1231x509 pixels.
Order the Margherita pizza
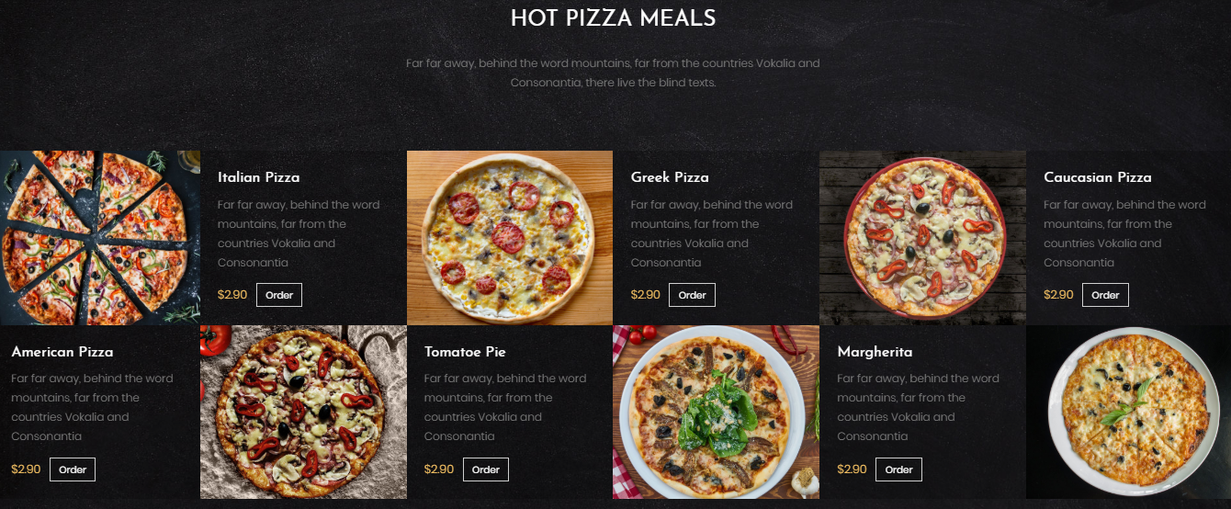pos(898,469)
